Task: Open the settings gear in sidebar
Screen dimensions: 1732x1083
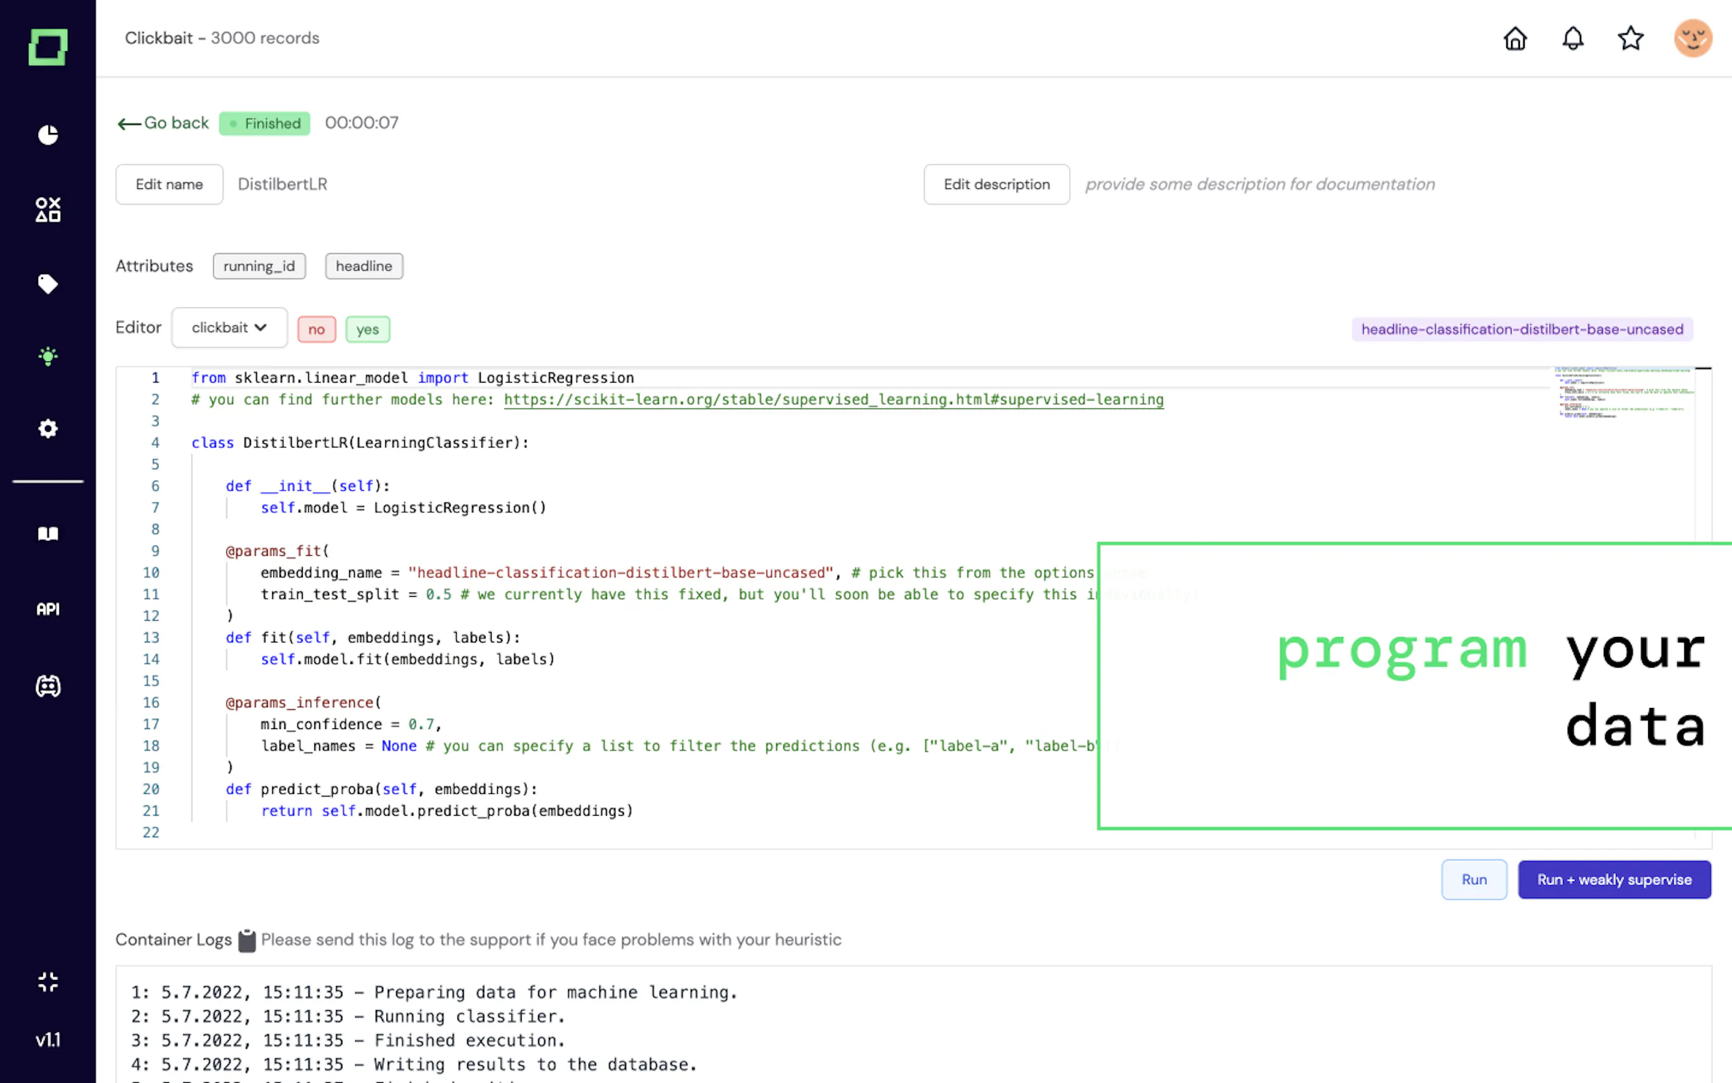Action: click(48, 428)
